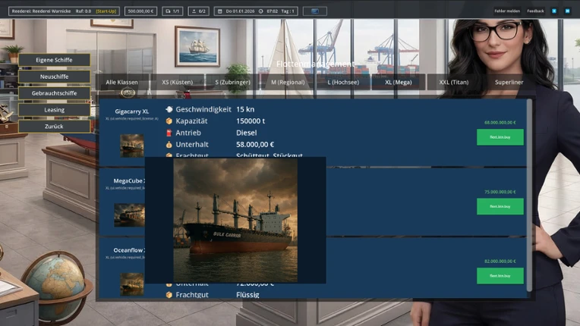Click the MegaCube ship thumbnail
The height and width of the screenshot is (326, 580).
point(130,215)
